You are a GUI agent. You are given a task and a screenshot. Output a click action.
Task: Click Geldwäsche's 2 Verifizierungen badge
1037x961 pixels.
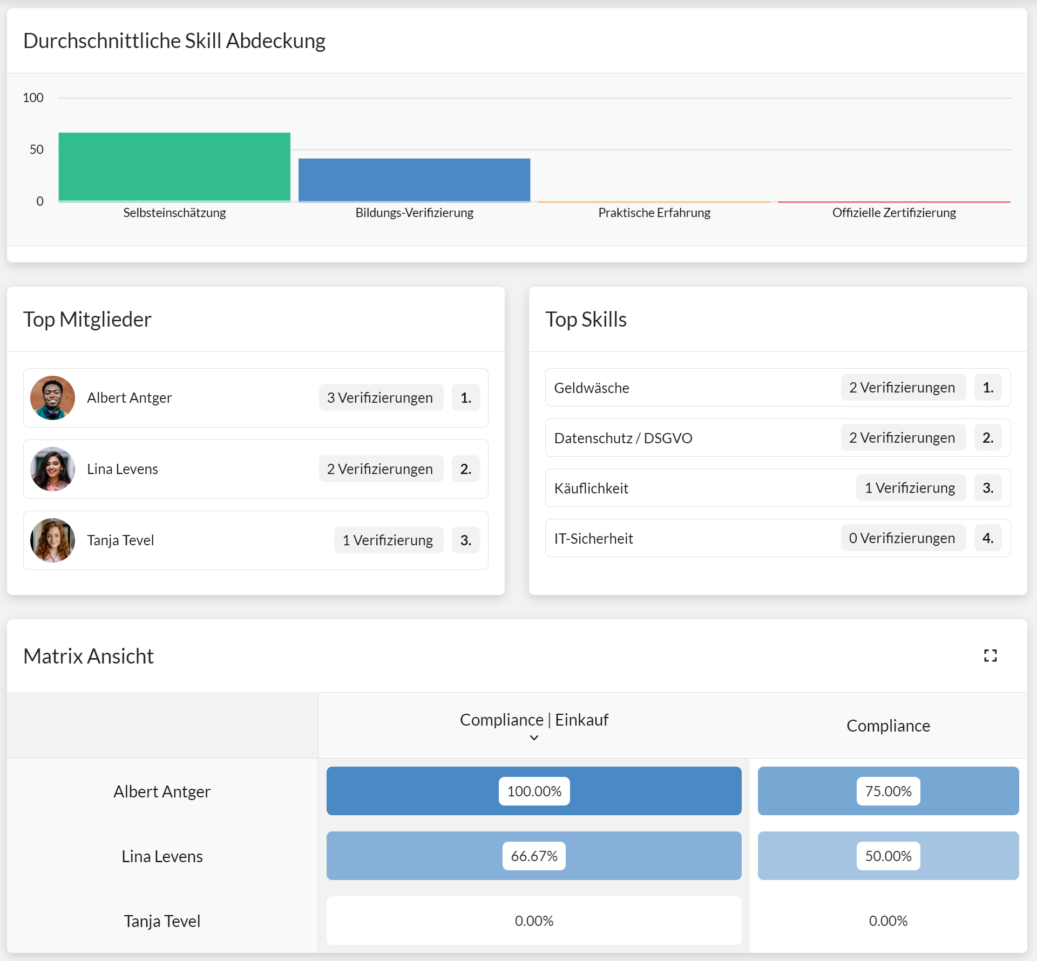point(903,388)
